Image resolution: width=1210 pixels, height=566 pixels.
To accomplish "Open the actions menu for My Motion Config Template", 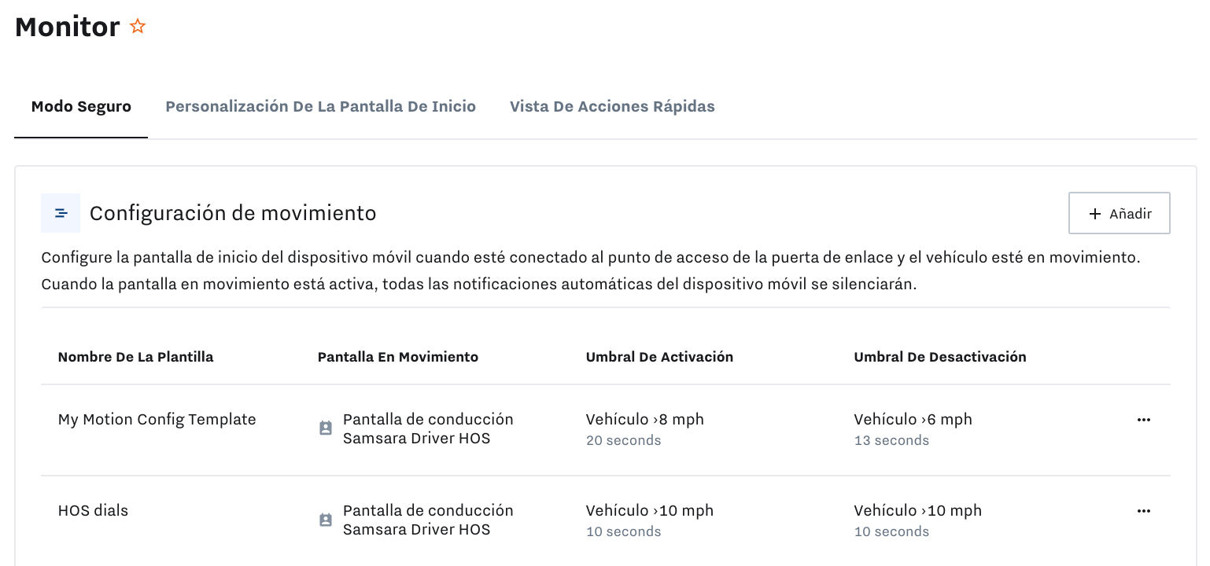I will point(1143,420).
